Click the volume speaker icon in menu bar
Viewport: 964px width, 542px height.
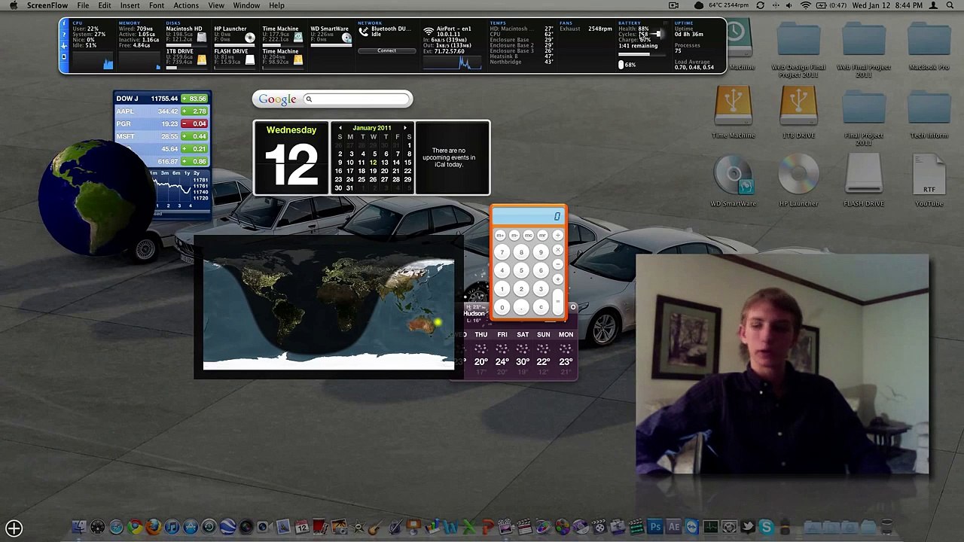click(x=789, y=5)
